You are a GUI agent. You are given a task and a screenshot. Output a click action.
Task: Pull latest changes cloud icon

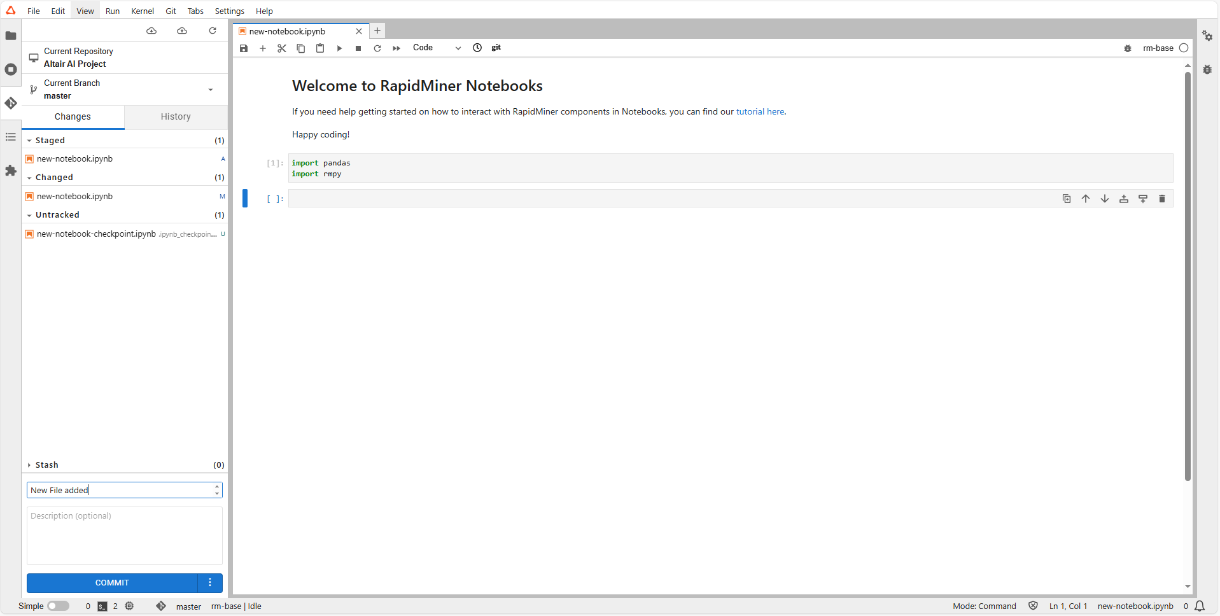(x=151, y=31)
